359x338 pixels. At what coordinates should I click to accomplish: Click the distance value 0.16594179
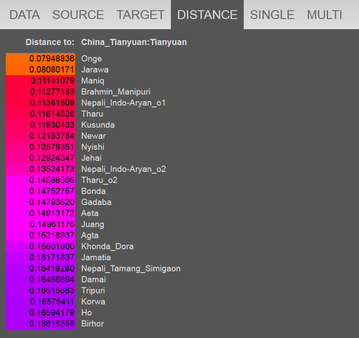click(x=40, y=312)
